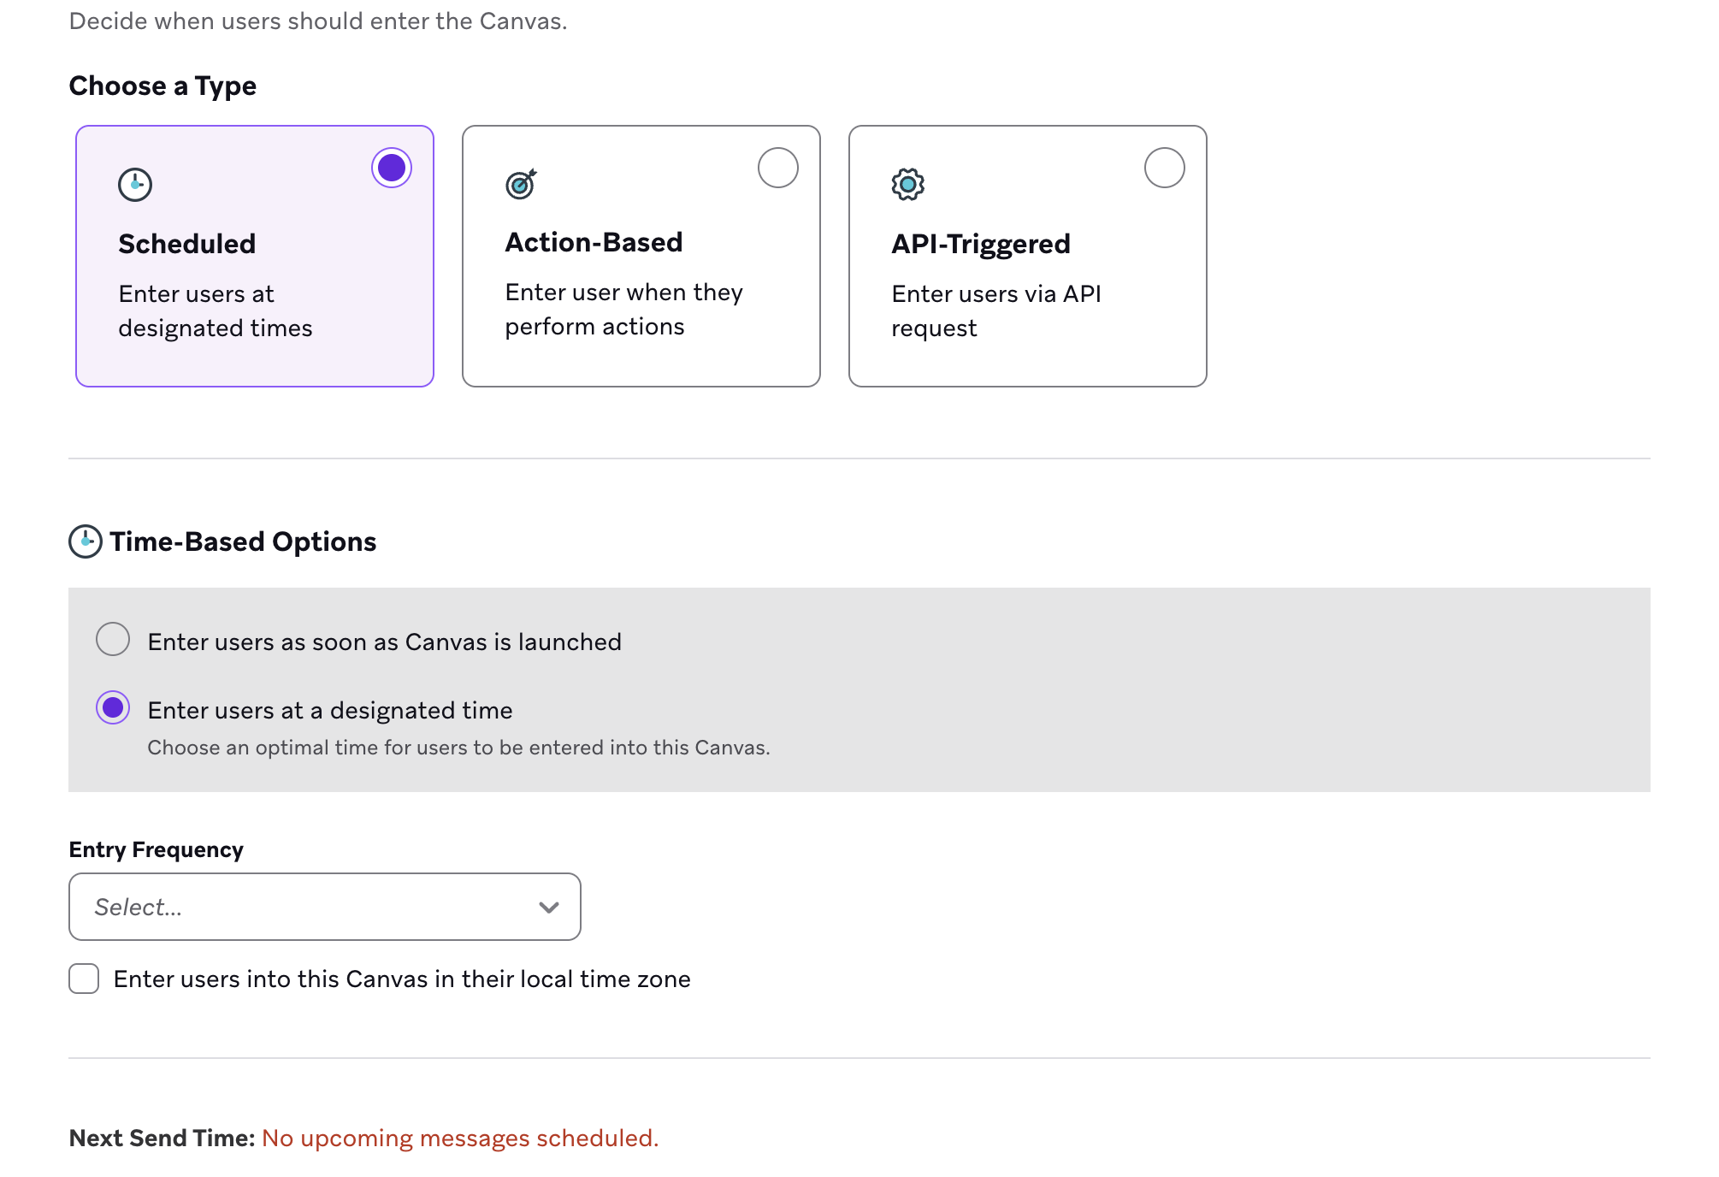Enable local time zone entry checkbox
The height and width of the screenshot is (1177, 1719).
point(84,979)
